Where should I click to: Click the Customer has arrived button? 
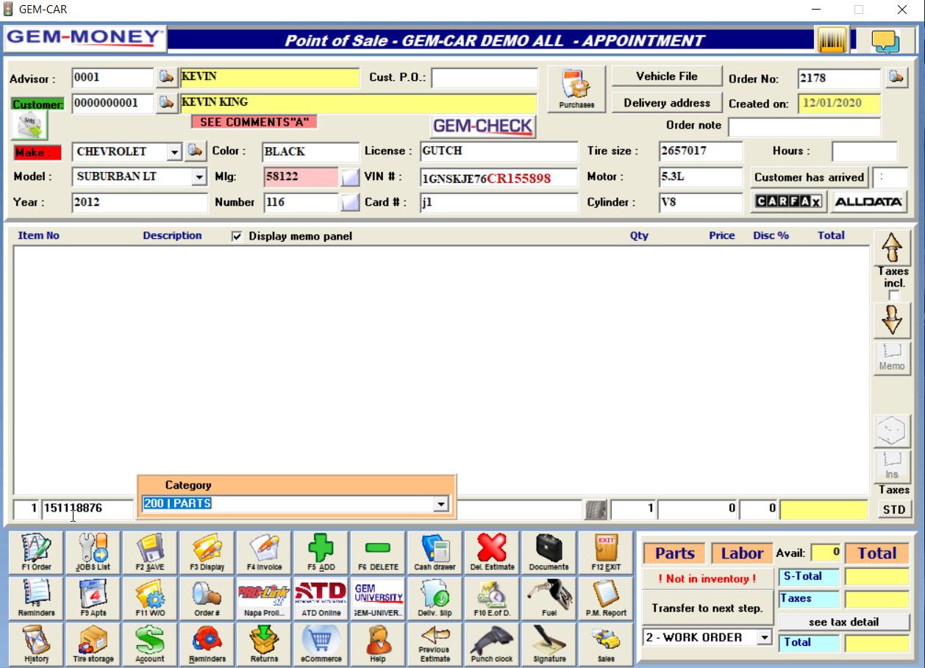coord(809,177)
